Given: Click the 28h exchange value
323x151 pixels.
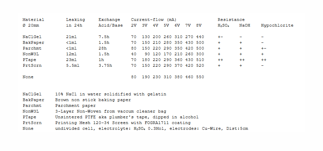Looking at the screenshot, I should 102,48.
